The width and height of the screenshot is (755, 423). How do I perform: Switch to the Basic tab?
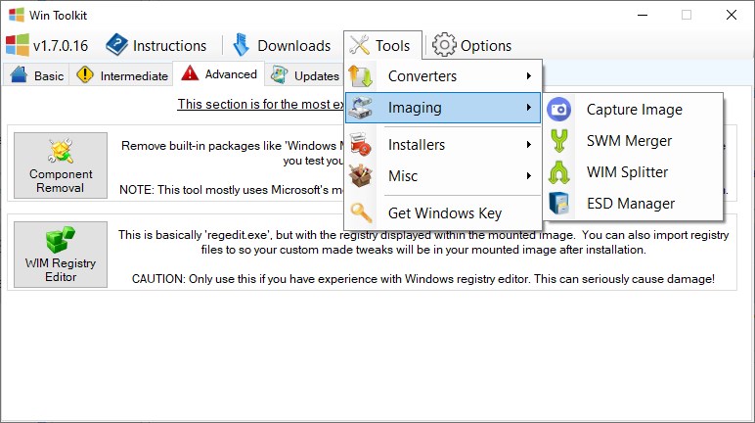(x=37, y=75)
